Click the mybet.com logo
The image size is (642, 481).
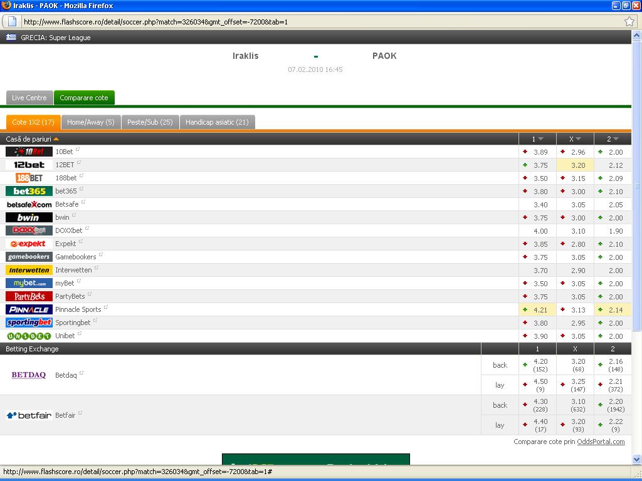coord(29,283)
